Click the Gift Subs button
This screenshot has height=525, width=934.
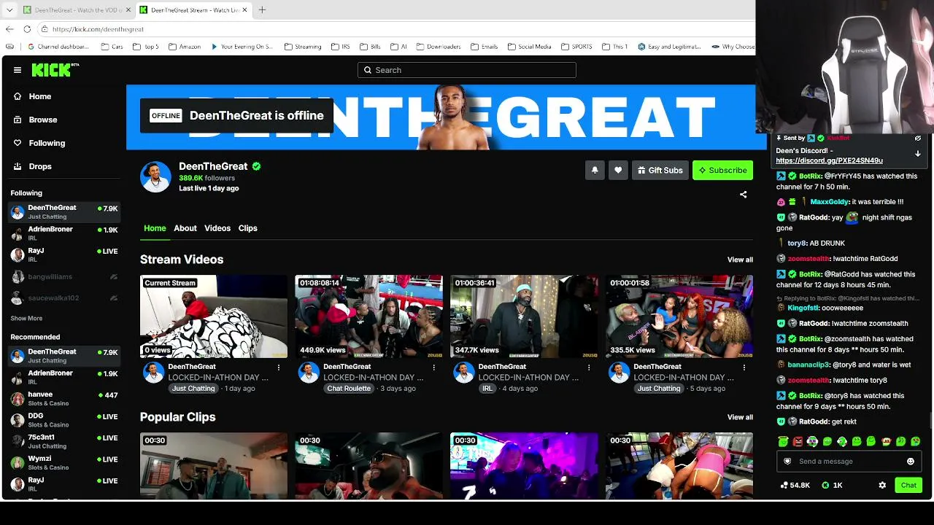click(x=660, y=170)
